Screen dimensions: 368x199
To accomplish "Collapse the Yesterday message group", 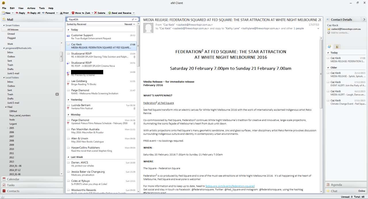I will (x=68, y=100).
